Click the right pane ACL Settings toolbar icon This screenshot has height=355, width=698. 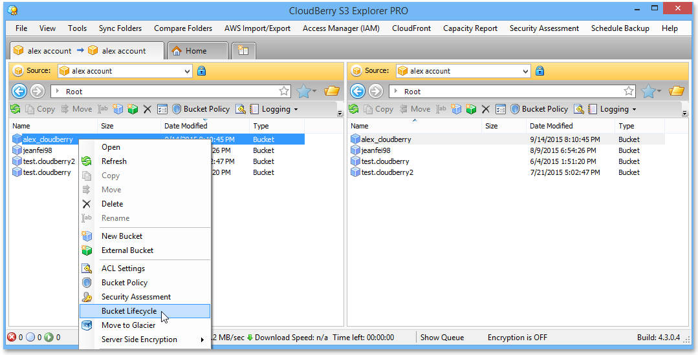click(579, 109)
